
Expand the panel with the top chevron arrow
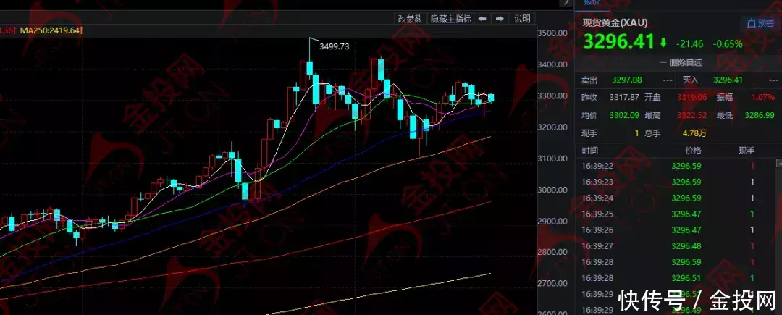565,4
